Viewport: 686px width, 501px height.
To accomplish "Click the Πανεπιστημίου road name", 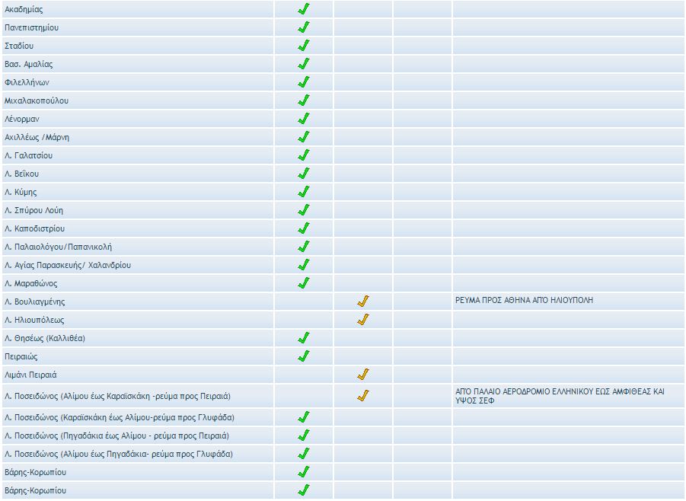I will pyautogui.click(x=31, y=28).
